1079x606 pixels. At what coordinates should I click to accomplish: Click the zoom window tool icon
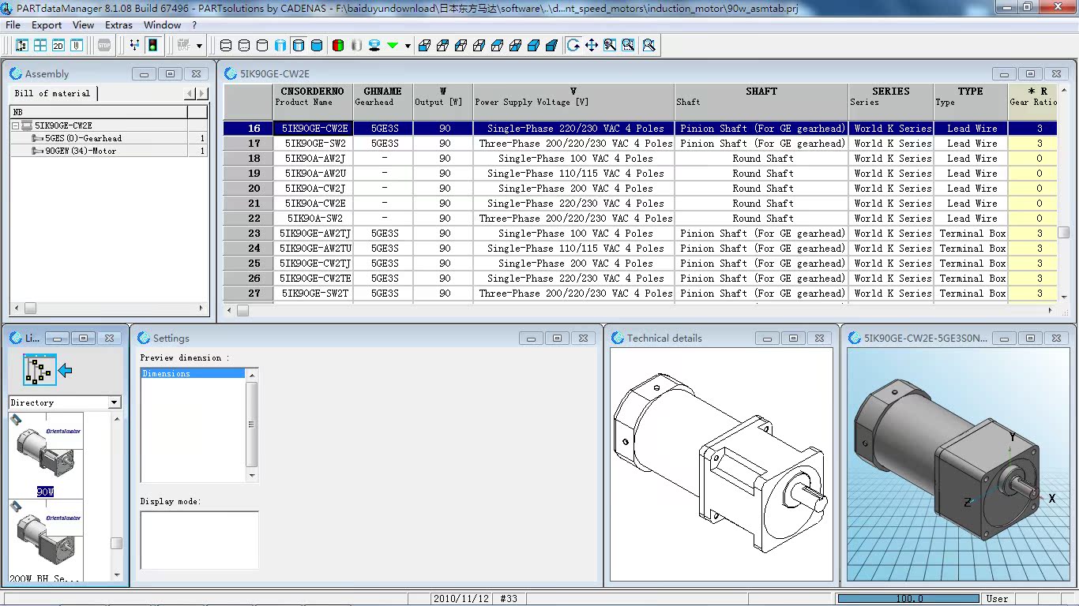(x=628, y=46)
